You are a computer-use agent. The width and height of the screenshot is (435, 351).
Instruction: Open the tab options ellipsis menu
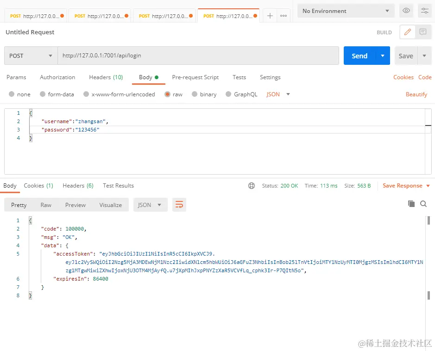pos(284,16)
